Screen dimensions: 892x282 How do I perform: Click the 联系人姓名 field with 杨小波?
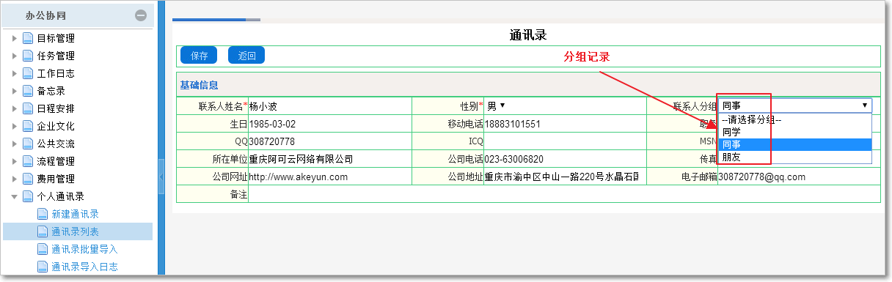[329, 106]
